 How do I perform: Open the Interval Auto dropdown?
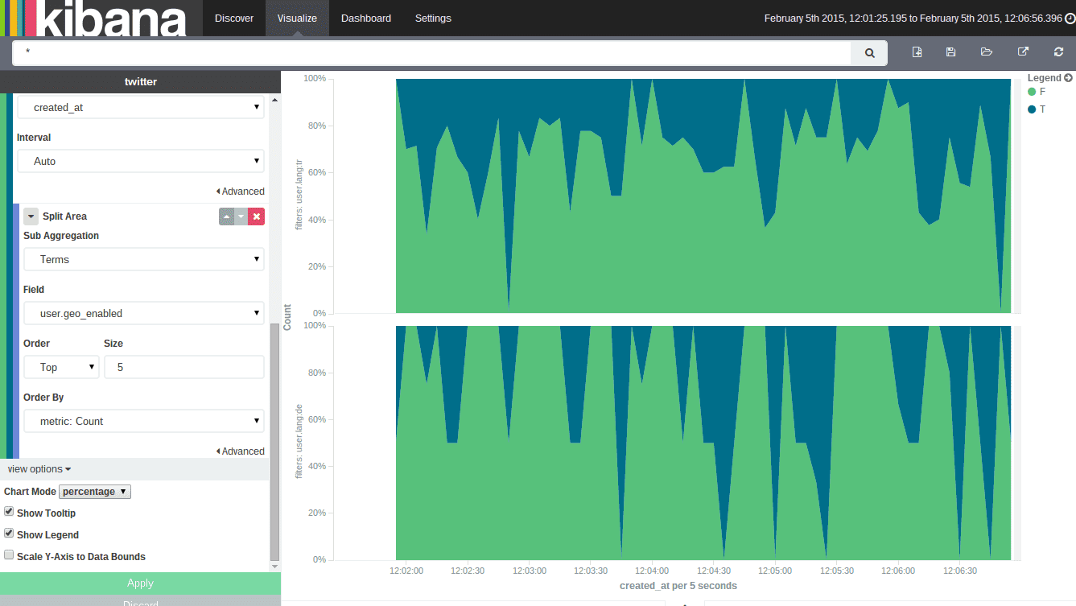point(141,161)
